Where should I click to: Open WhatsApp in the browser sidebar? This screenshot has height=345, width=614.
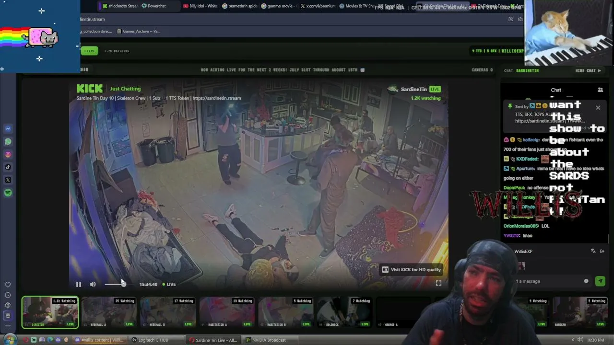click(8, 141)
